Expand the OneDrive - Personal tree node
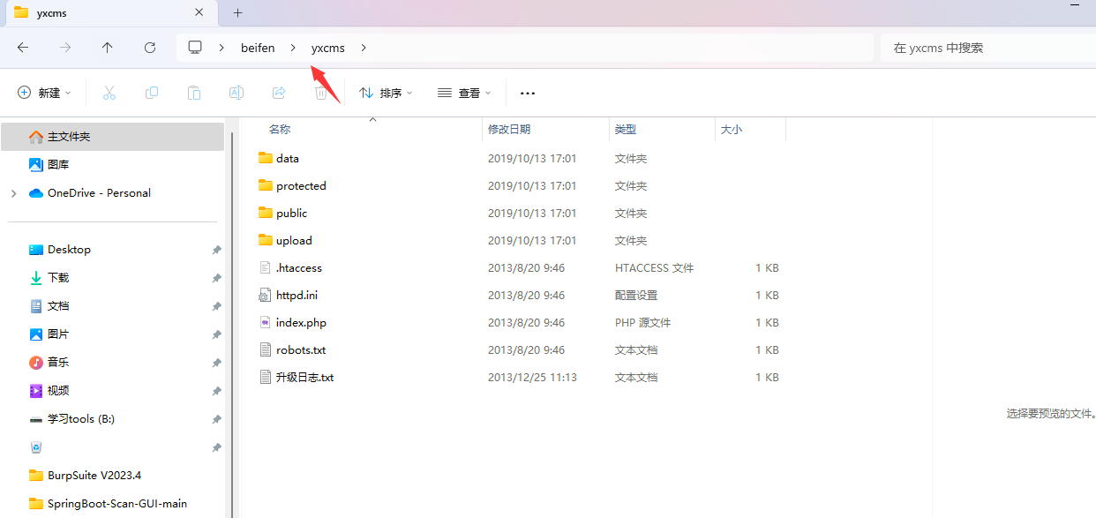The image size is (1096, 518). tap(14, 193)
